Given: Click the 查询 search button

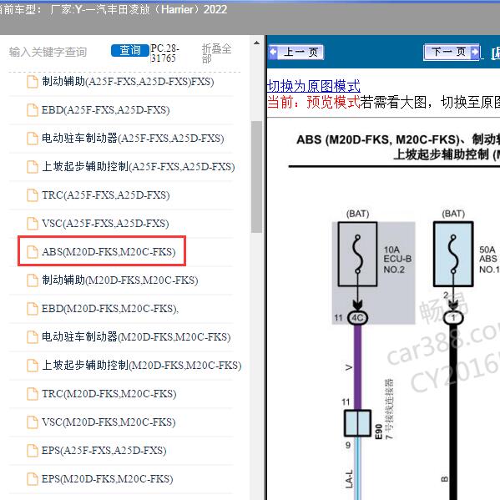Looking at the screenshot, I should coord(129,50).
